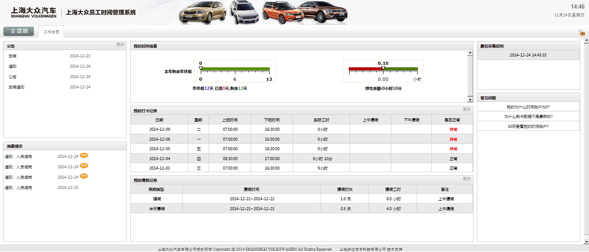Click 更多 in 我的请假记录 panel
The height and width of the screenshot is (252, 589).
point(467,179)
